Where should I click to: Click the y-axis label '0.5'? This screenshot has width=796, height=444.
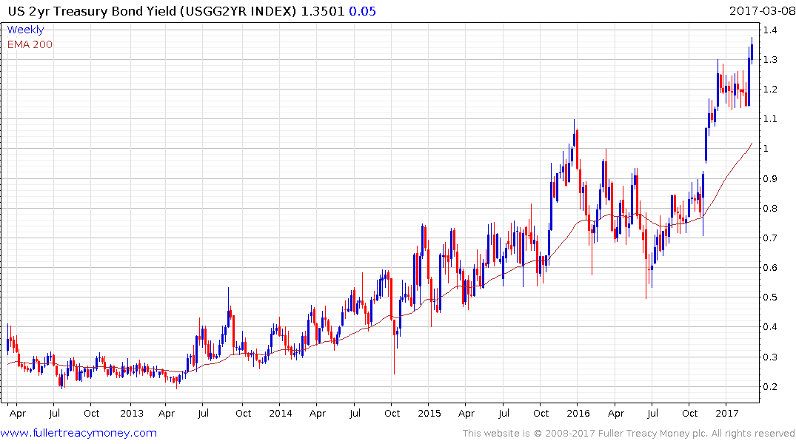click(770, 297)
